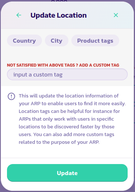
Task: Close the Update Location dialog
Action: pyautogui.click(x=116, y=15)
